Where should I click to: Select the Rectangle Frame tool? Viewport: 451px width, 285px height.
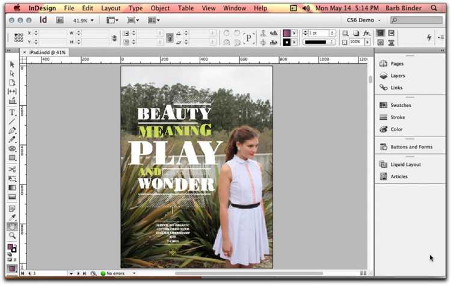pos(12,149)
